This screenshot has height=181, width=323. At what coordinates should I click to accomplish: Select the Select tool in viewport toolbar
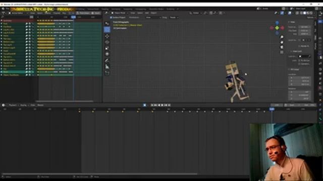click(107, 24)
